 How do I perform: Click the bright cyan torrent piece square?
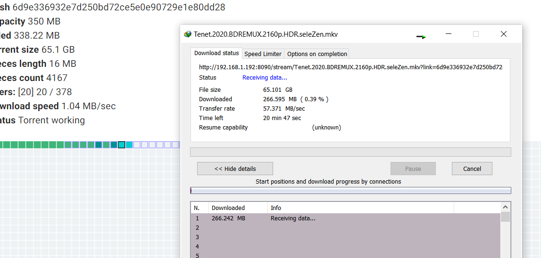pos(129,145)
